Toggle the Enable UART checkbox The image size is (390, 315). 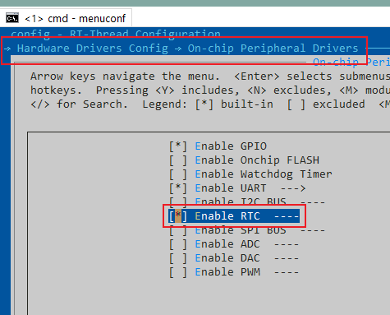178,188
